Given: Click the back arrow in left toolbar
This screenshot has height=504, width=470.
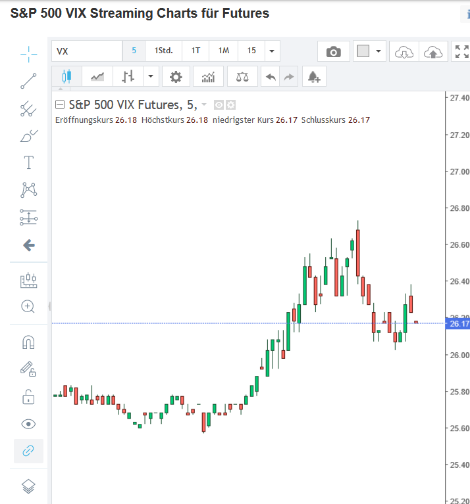Looking at the screenshot, I should (x=29, y=245).
